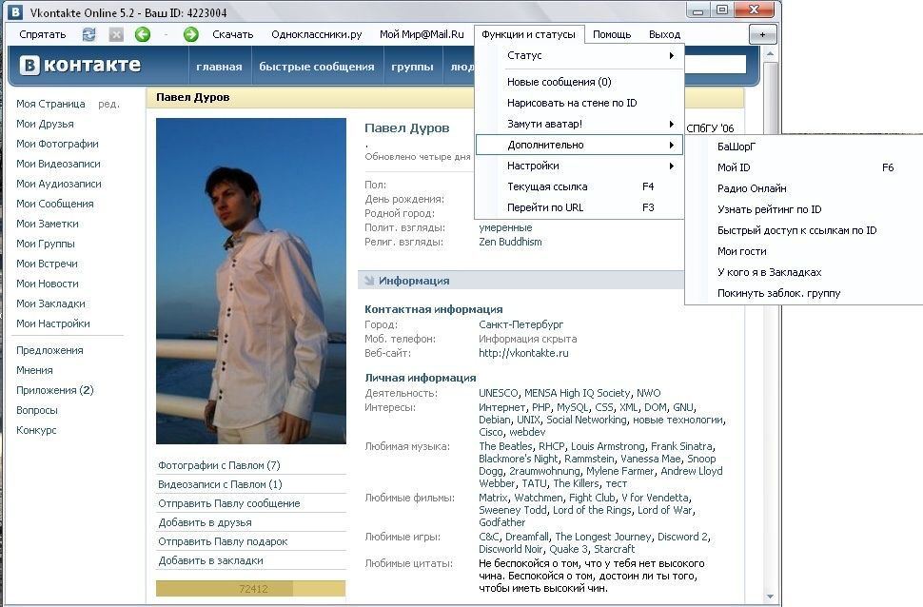Click Фотографии с Павлом (7) link
This screenshot has height=607, width=923.
[x=219, y=465]
